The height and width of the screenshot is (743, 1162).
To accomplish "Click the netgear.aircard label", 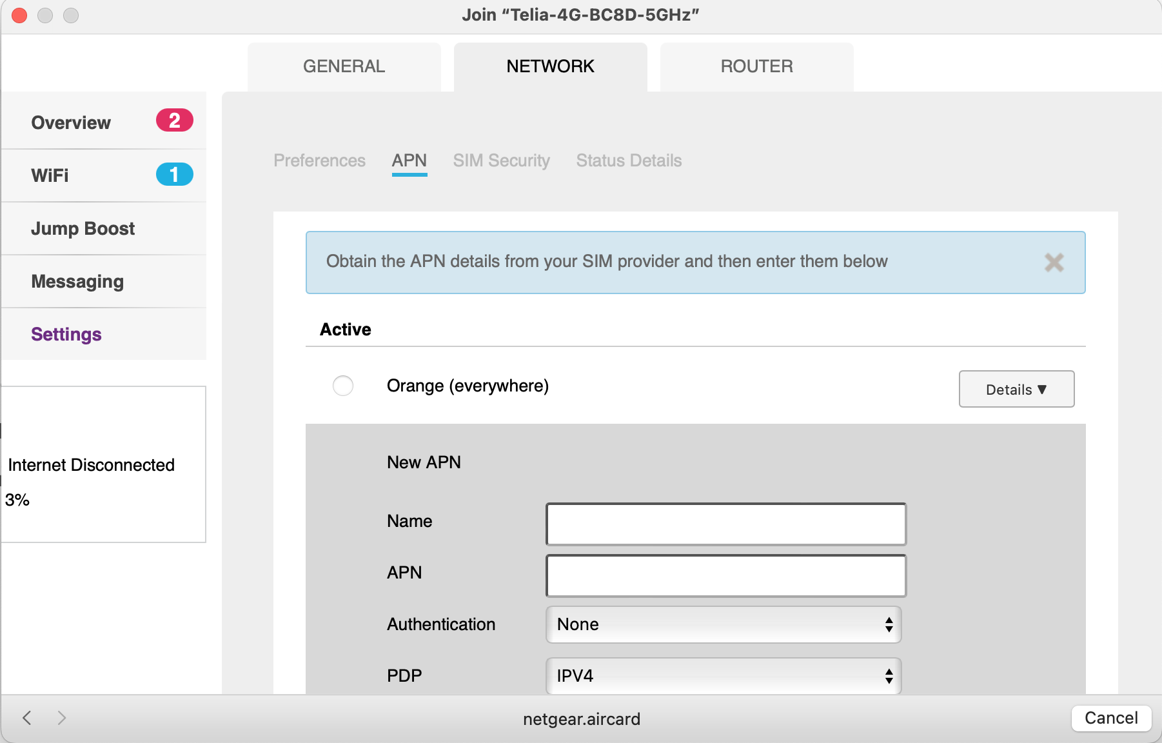I will (581, 718).
